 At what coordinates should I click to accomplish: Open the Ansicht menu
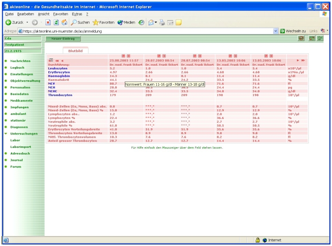[x=44, y=14]
